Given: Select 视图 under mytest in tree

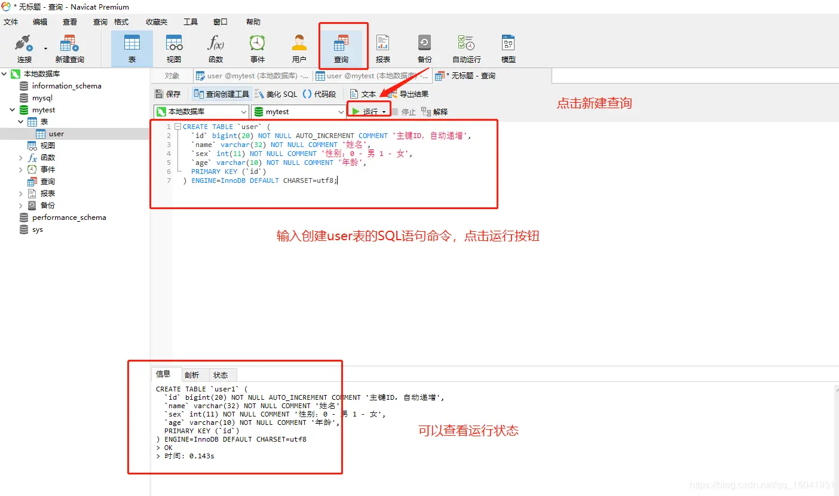Looking at the screenshot, I should pyautogui.click(x=48, y=146).
